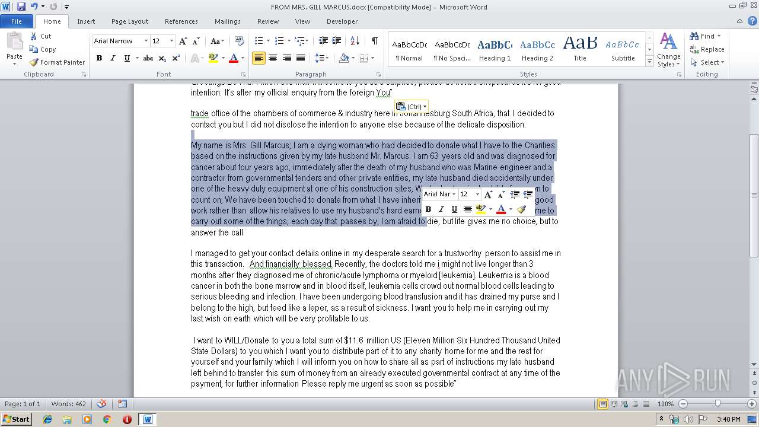Switch to the Review tab
Viewport: 759px width, 427px height.
tap(268, 21)
